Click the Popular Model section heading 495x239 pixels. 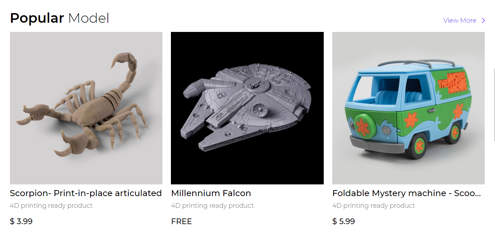[60, 18]
